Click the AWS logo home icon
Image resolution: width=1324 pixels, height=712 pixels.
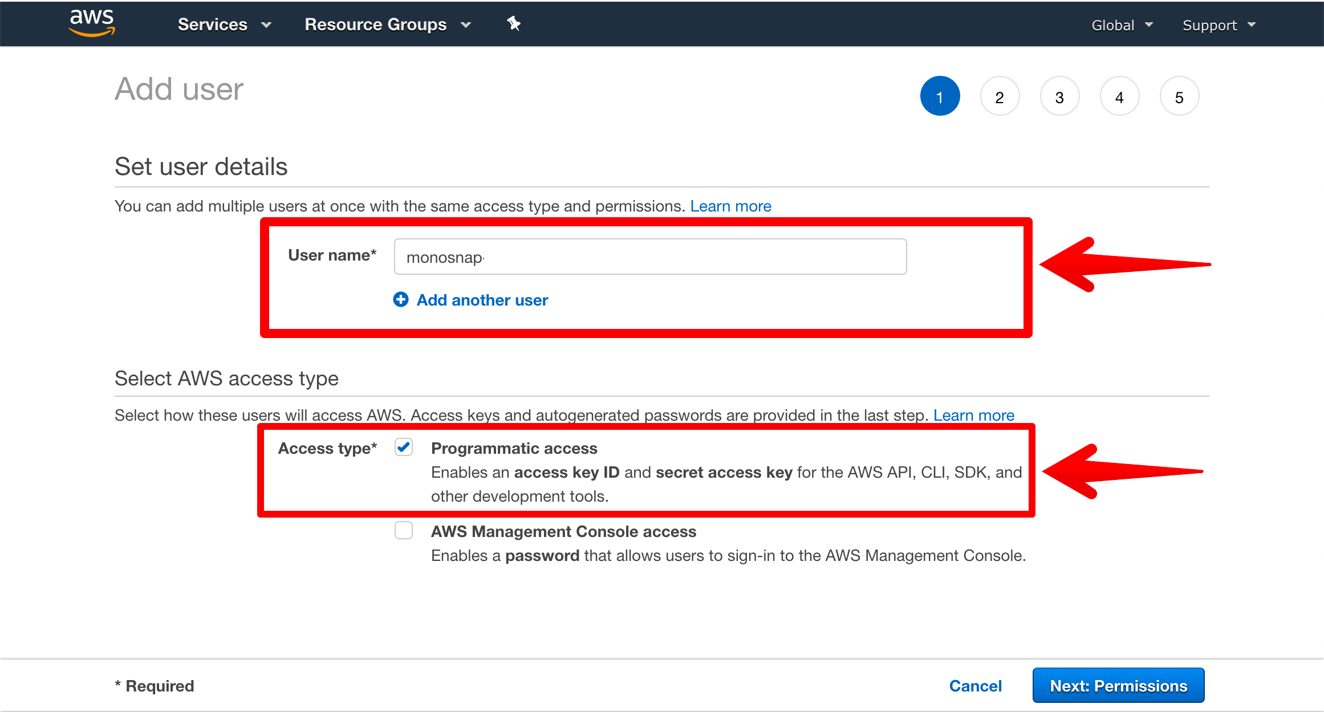(91, 23)
